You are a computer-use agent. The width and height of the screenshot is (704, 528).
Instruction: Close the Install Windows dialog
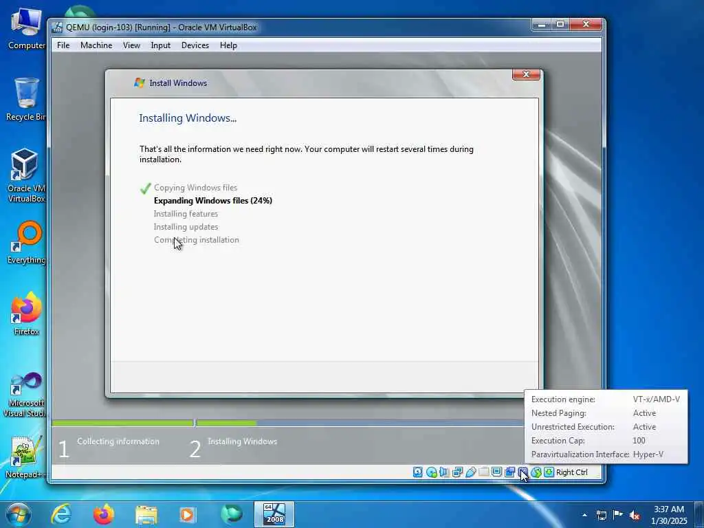(526, 74)
